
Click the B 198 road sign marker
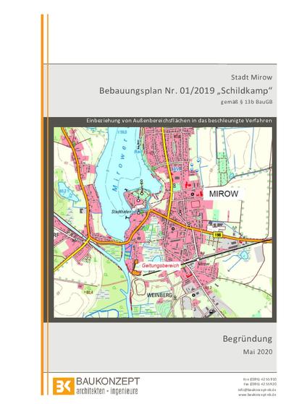tap(218, 235)
